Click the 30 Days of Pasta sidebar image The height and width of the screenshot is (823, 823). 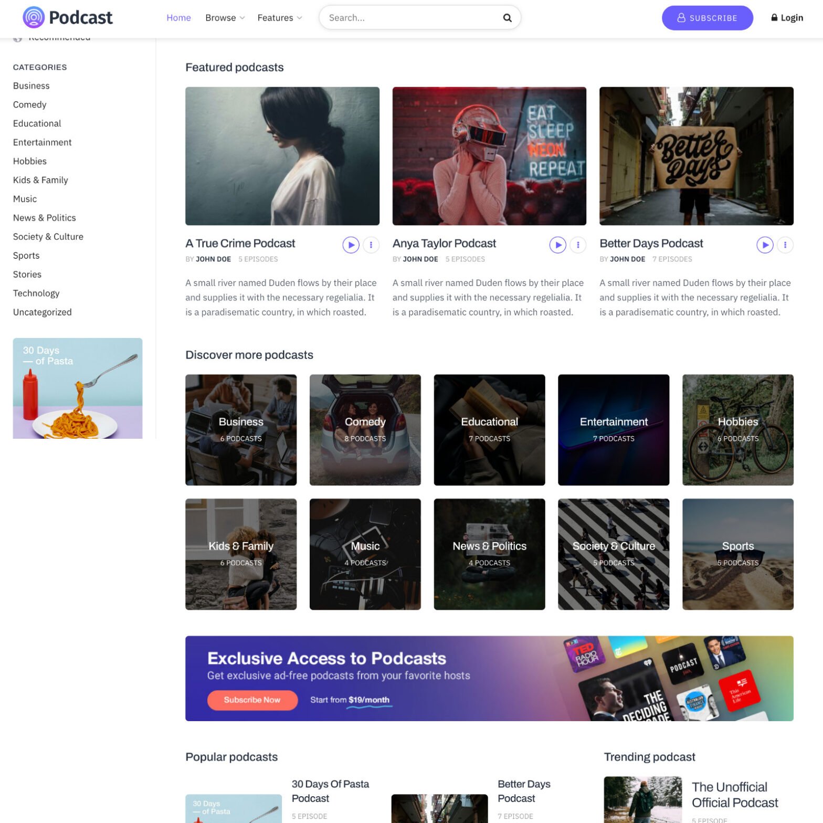78,388
